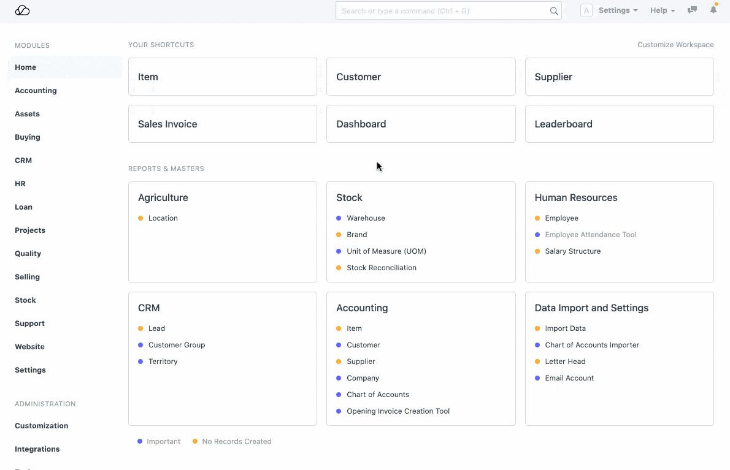The height and width of the screenshot is (470, 730).
Task: Focus the search or command input field
Action: (442, 10)
